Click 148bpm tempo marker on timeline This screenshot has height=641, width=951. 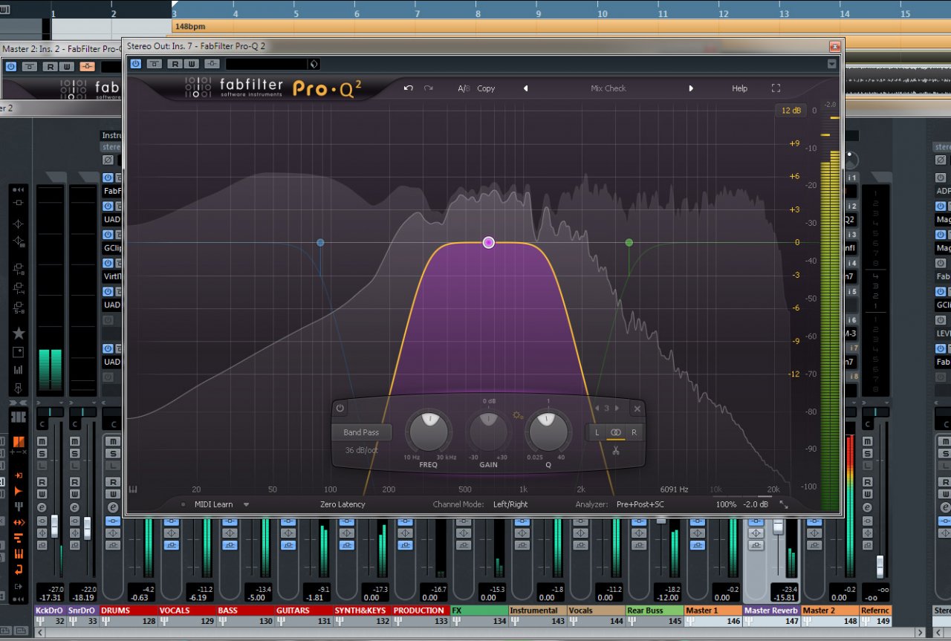pos(189,27)
